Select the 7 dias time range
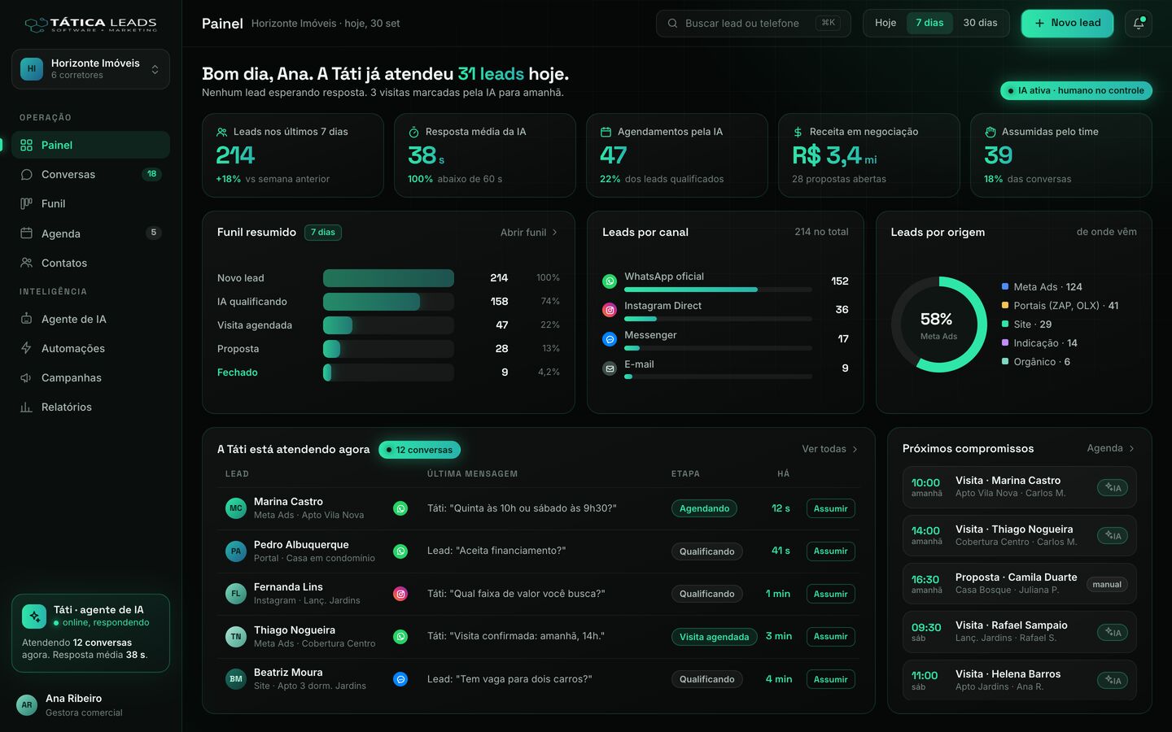1172x732 pixels. click(929, 23)
